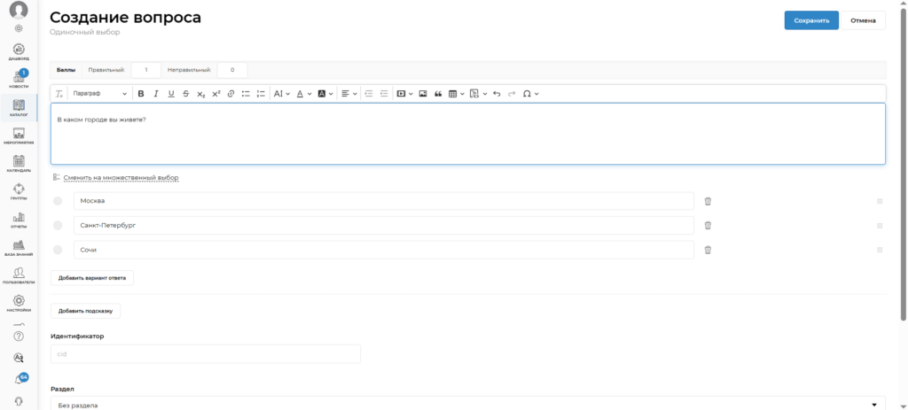Insert a block quote
This screenshot has width=908, height=410.
438,93
